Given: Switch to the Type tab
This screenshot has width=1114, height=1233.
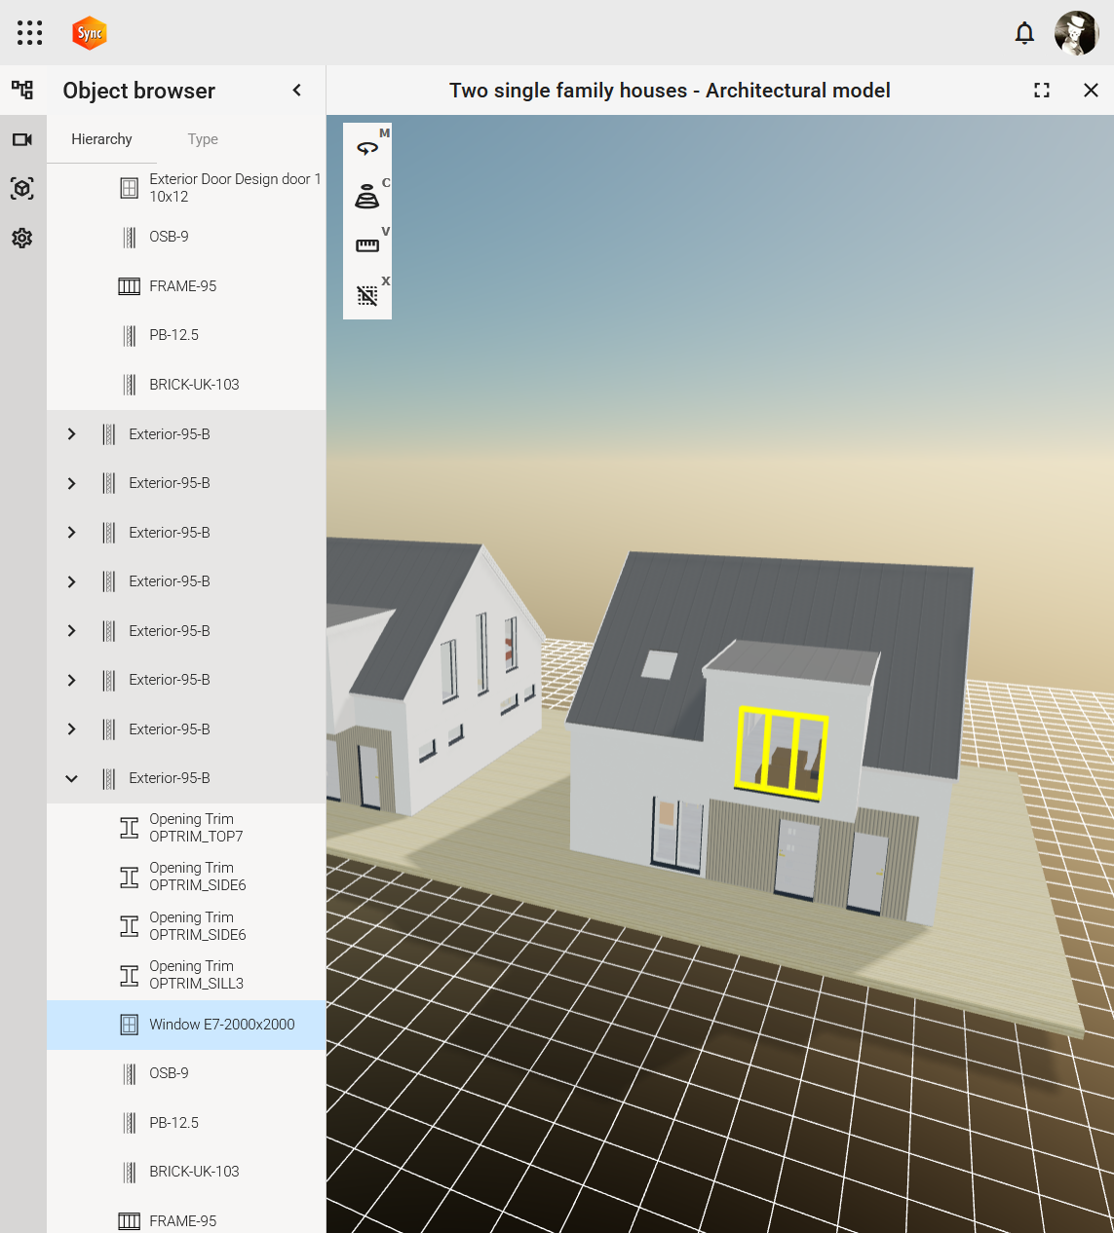Looking at the screenshot, I should pyautogui.click(x=203, y=139).
